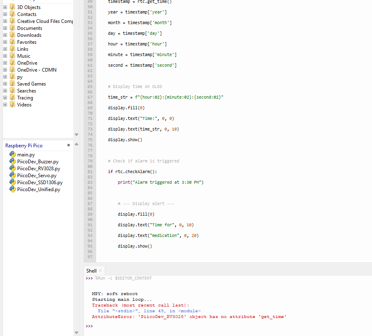The image size is (372, 336).
Task: Click the PiicoDev_RV3028.py Python file icon
Action: point(13,168)
